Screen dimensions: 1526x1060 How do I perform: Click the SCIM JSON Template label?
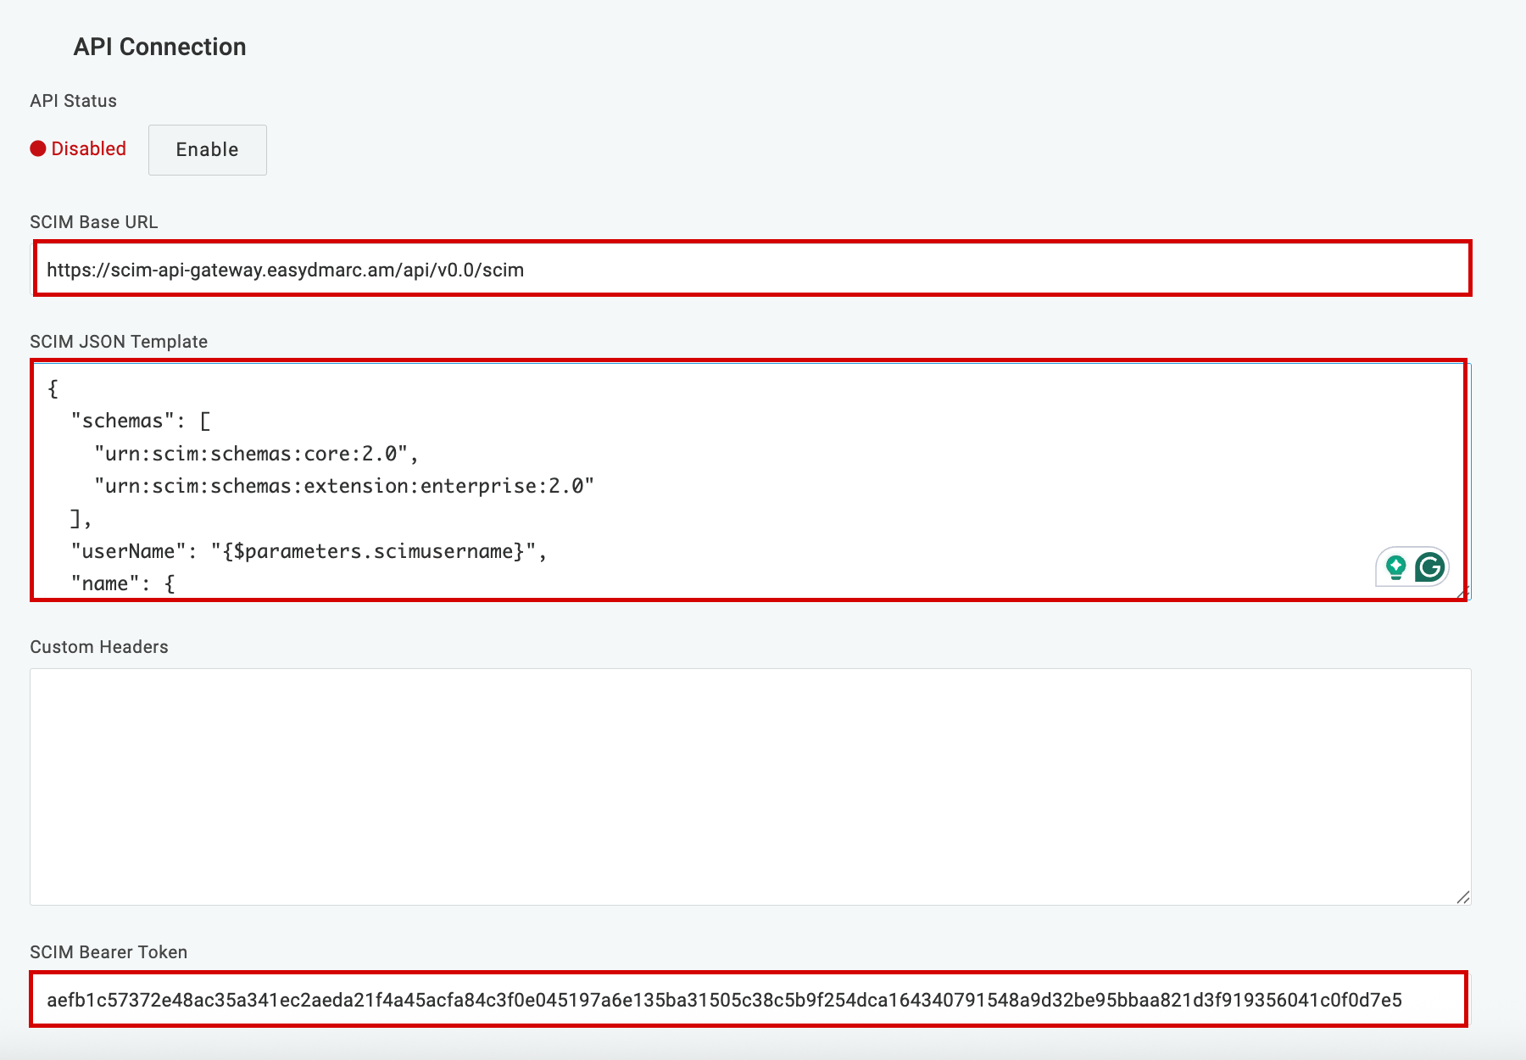pyautogui.click(x=118, y=341)
